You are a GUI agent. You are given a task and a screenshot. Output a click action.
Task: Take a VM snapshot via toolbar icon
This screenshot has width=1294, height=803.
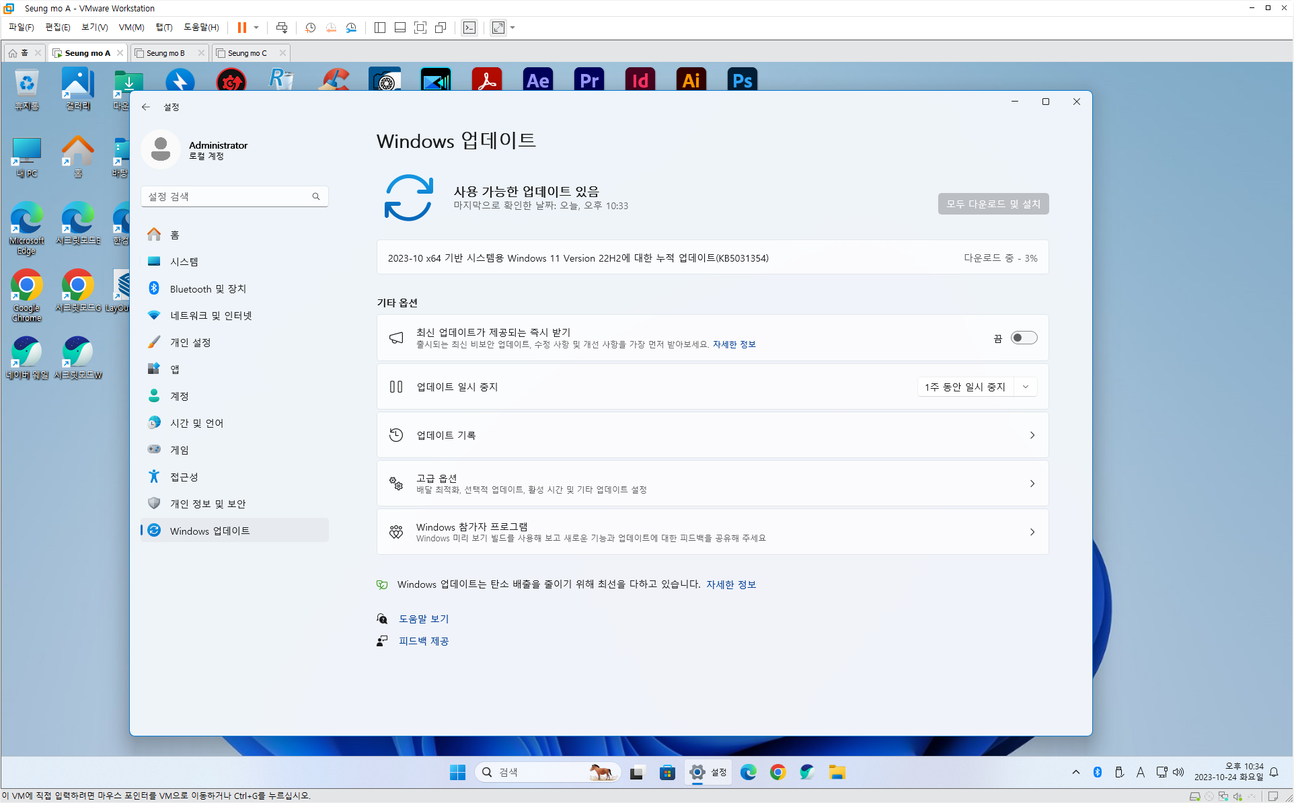[x=310, y=28]
